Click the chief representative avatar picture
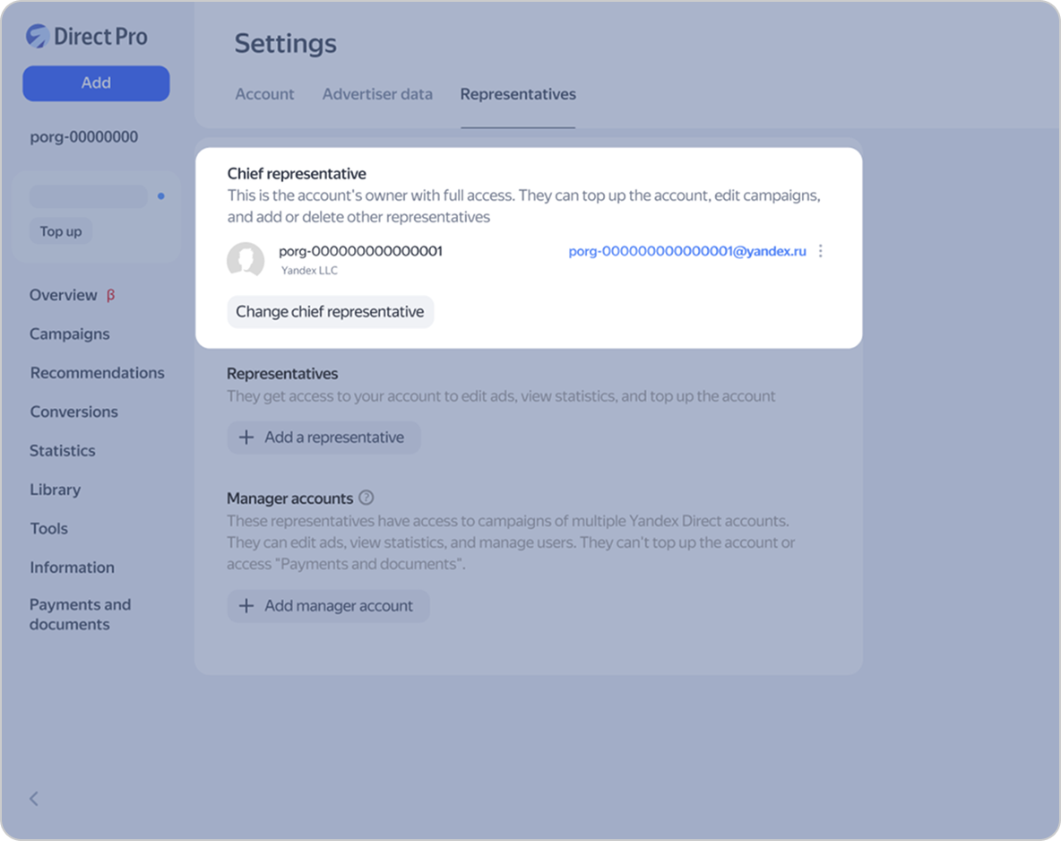Screen dimensions: 1061x841 [246, 260]
